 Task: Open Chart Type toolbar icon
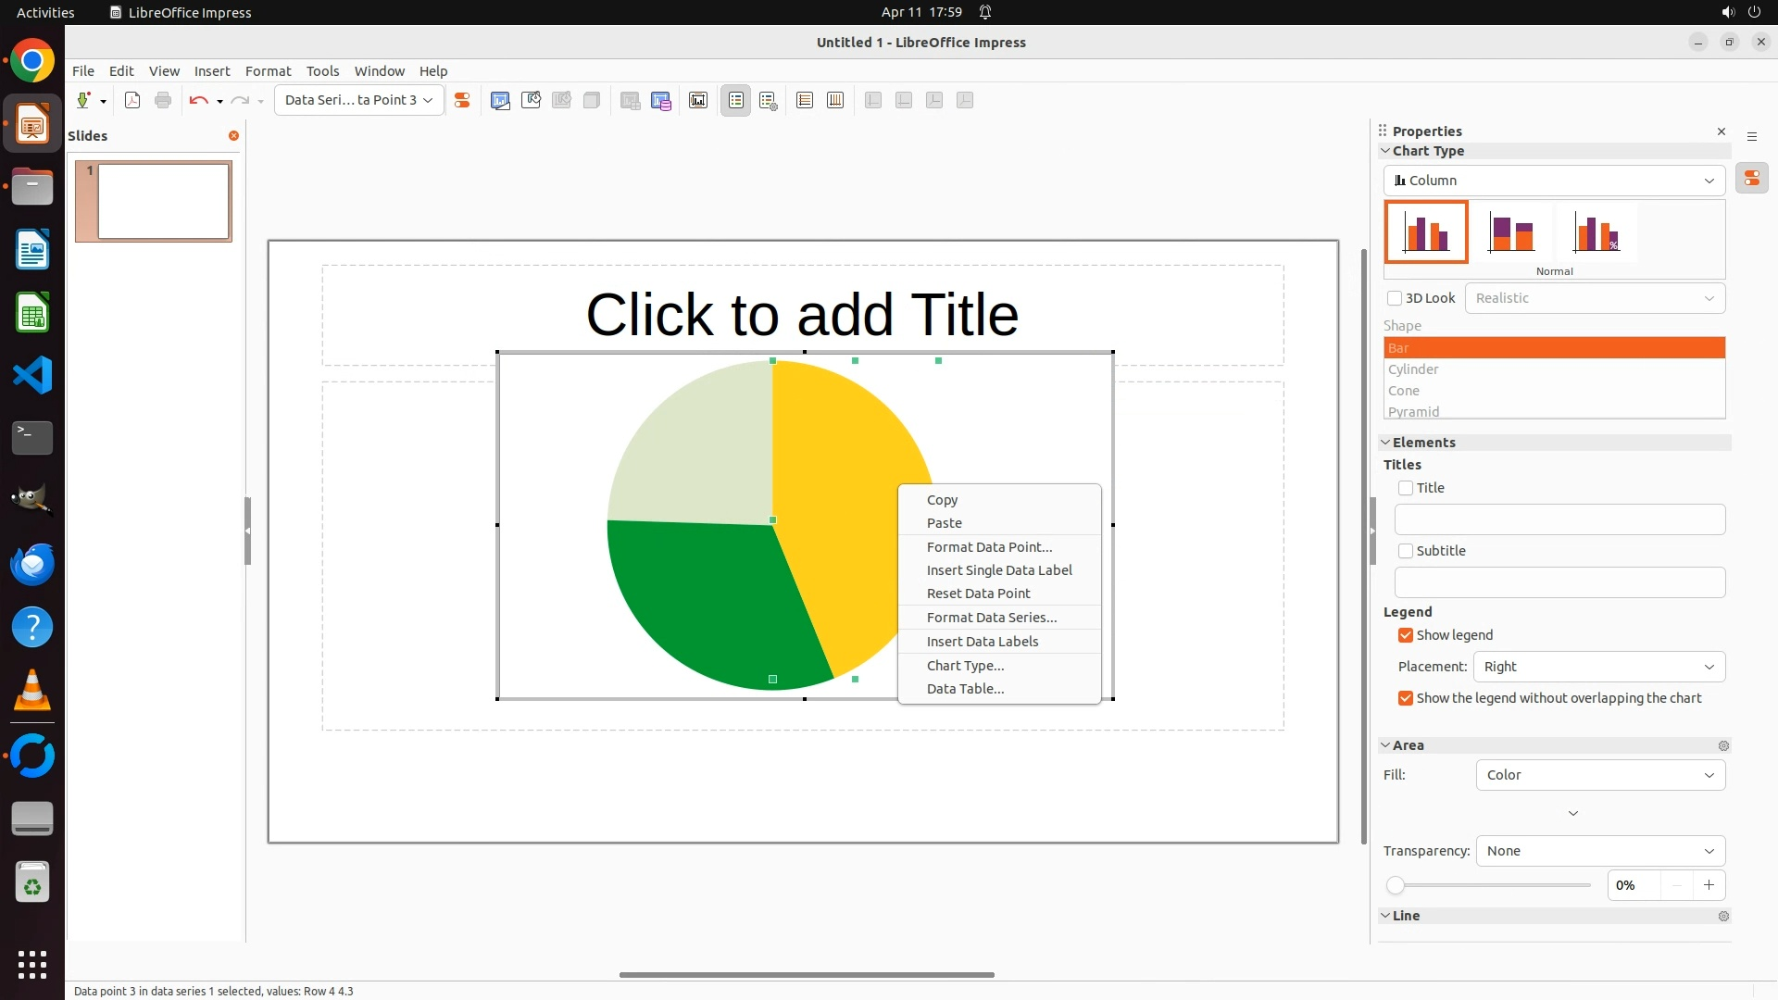pyautogui.click(x=500, y=100)
